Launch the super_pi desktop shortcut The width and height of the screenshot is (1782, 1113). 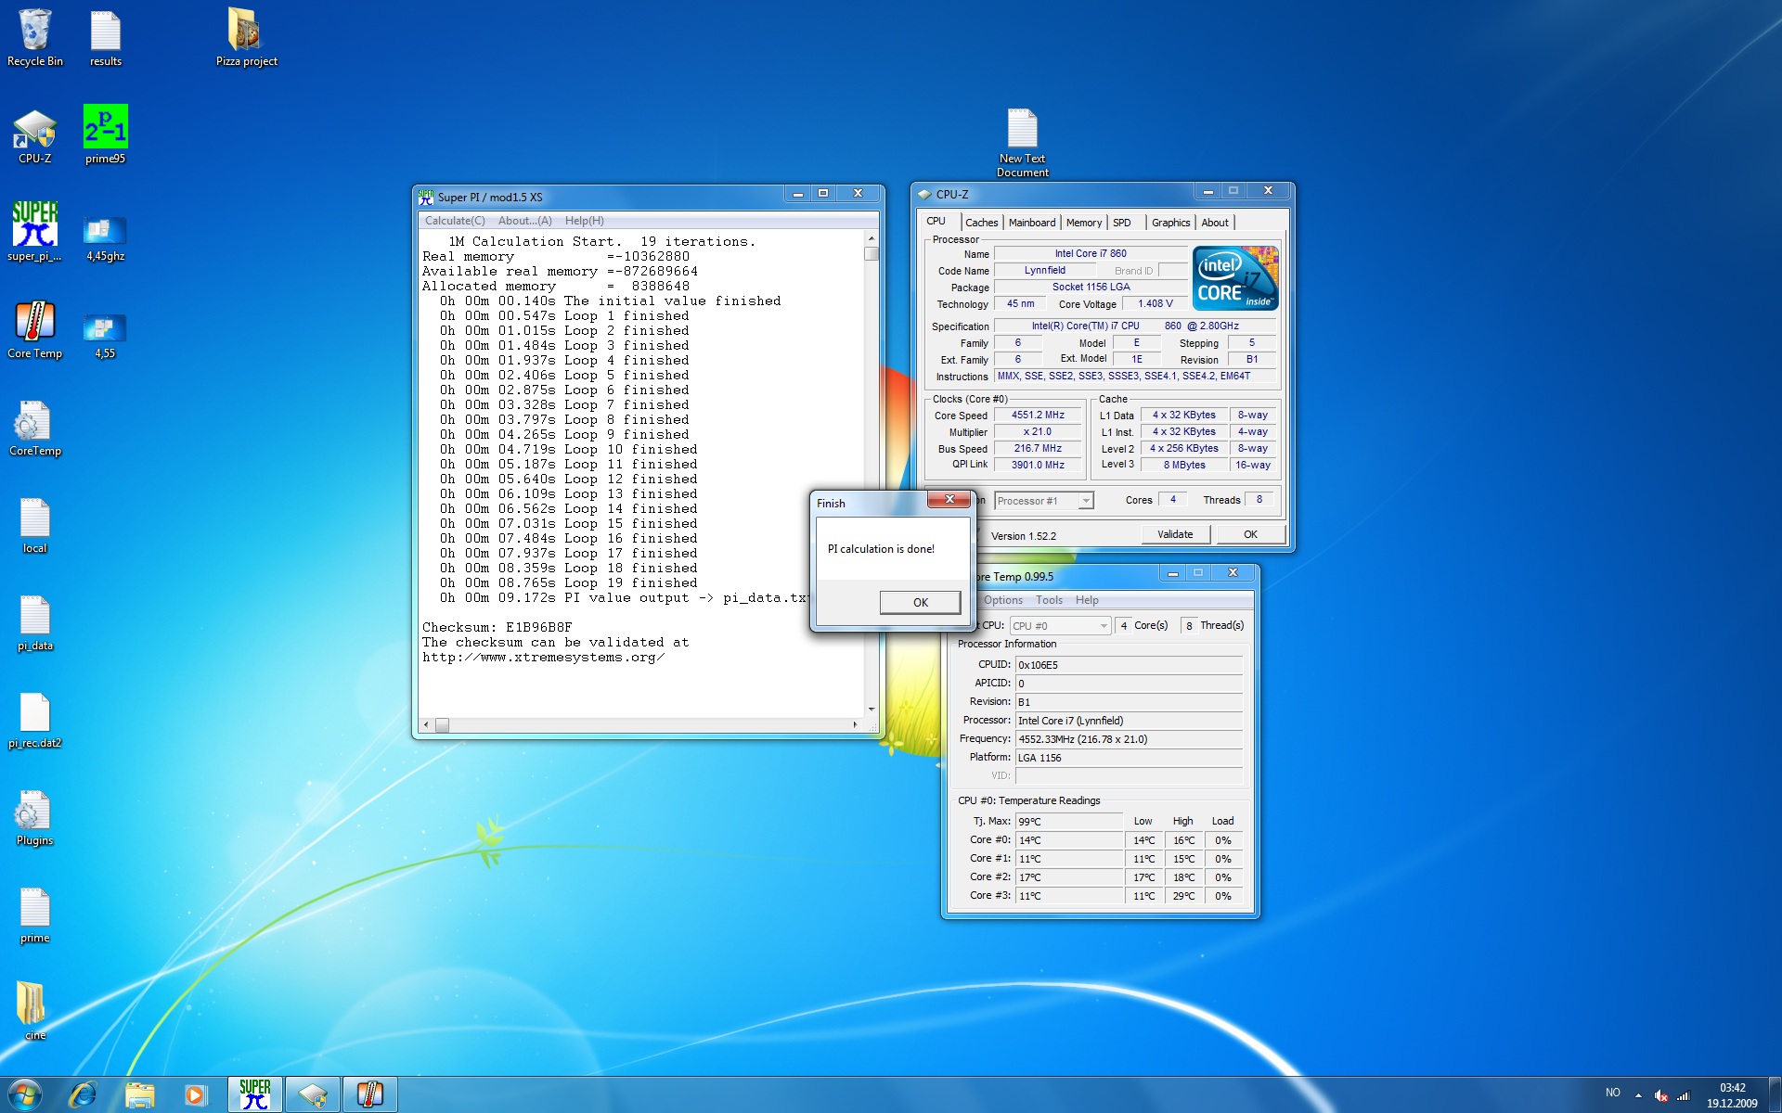35,232
